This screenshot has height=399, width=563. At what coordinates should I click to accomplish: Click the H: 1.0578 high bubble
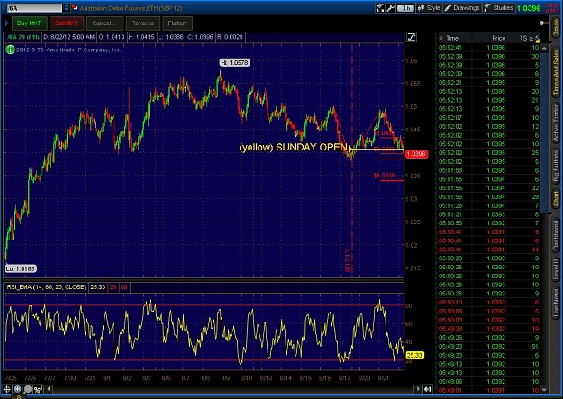click(x=234, y=62)
